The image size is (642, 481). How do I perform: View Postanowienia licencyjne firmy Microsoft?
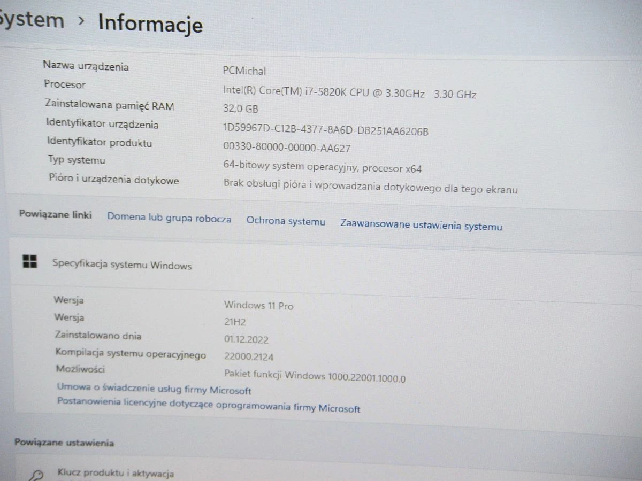[209, 407]
